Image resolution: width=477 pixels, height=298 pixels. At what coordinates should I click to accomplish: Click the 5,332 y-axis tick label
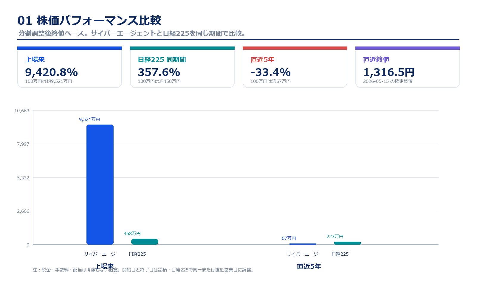23,178
